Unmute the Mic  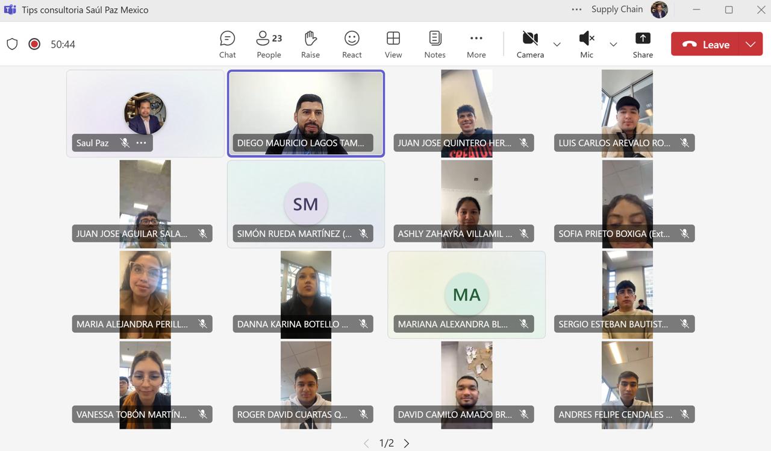coord(586,45)
